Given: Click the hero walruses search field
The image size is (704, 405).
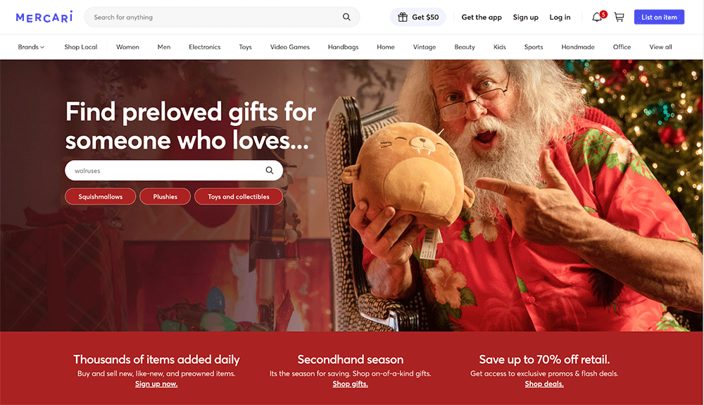Looking at the screenshot, I should tap(166, 170).
